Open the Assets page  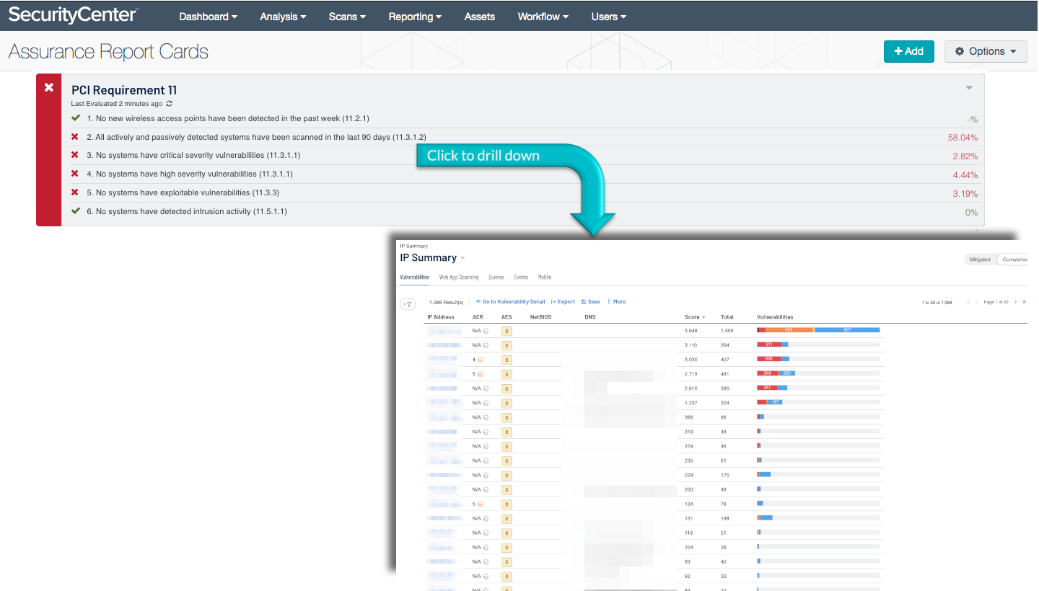(480, 17)
